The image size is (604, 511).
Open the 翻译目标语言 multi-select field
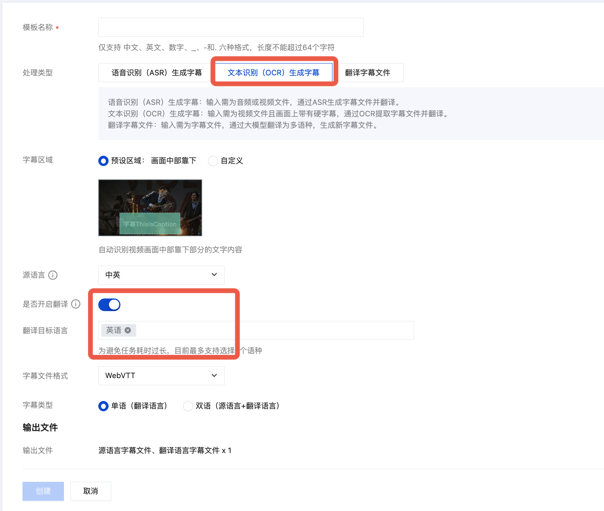[256, 330]
